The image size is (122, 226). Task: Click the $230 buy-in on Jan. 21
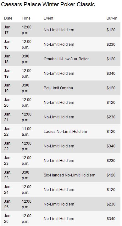point(111,117)
